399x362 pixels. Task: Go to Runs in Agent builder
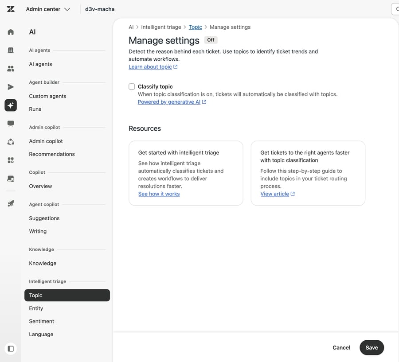click(35, 109)
